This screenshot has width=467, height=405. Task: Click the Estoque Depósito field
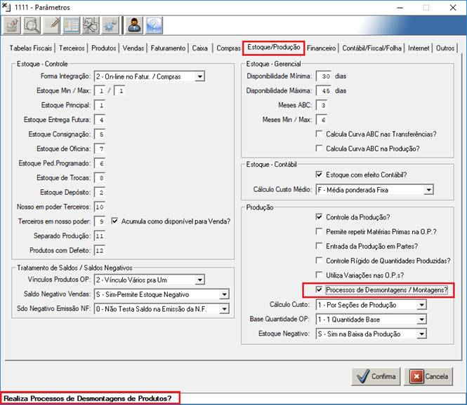[x=100, y=192]
